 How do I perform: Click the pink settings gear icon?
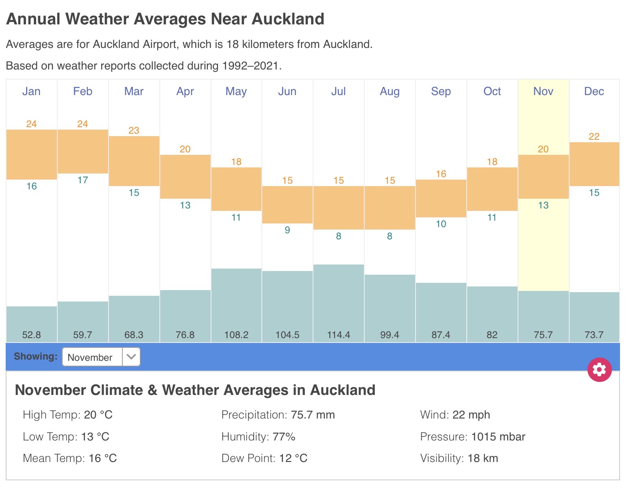[x=599, y=370]
